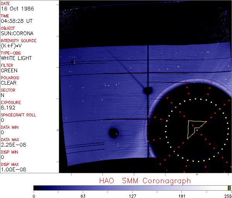The height and width of the screenshot is (198, 232).
Task: Click the SPACECRAFT ROLL label
Action: [x=18, y=115]
